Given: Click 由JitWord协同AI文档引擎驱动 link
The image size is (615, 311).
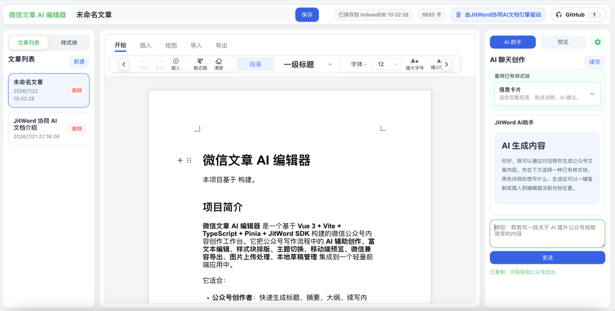Looking at the screenshot, I should (x=498, y=15).
